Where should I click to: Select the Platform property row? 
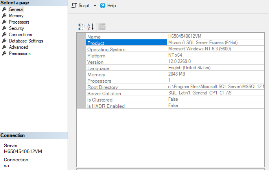[x=126, y=55]
